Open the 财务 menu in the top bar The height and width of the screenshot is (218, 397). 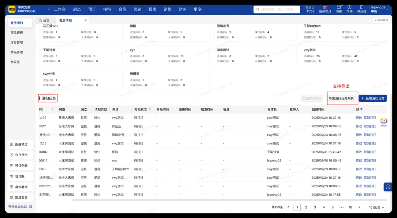(x=182, y=9)
